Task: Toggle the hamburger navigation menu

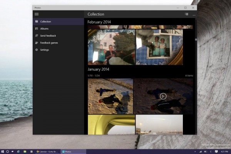Action: coord(37,14)
